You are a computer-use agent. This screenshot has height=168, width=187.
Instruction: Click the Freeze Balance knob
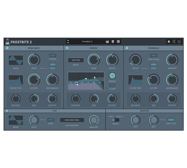click(76, 99)
